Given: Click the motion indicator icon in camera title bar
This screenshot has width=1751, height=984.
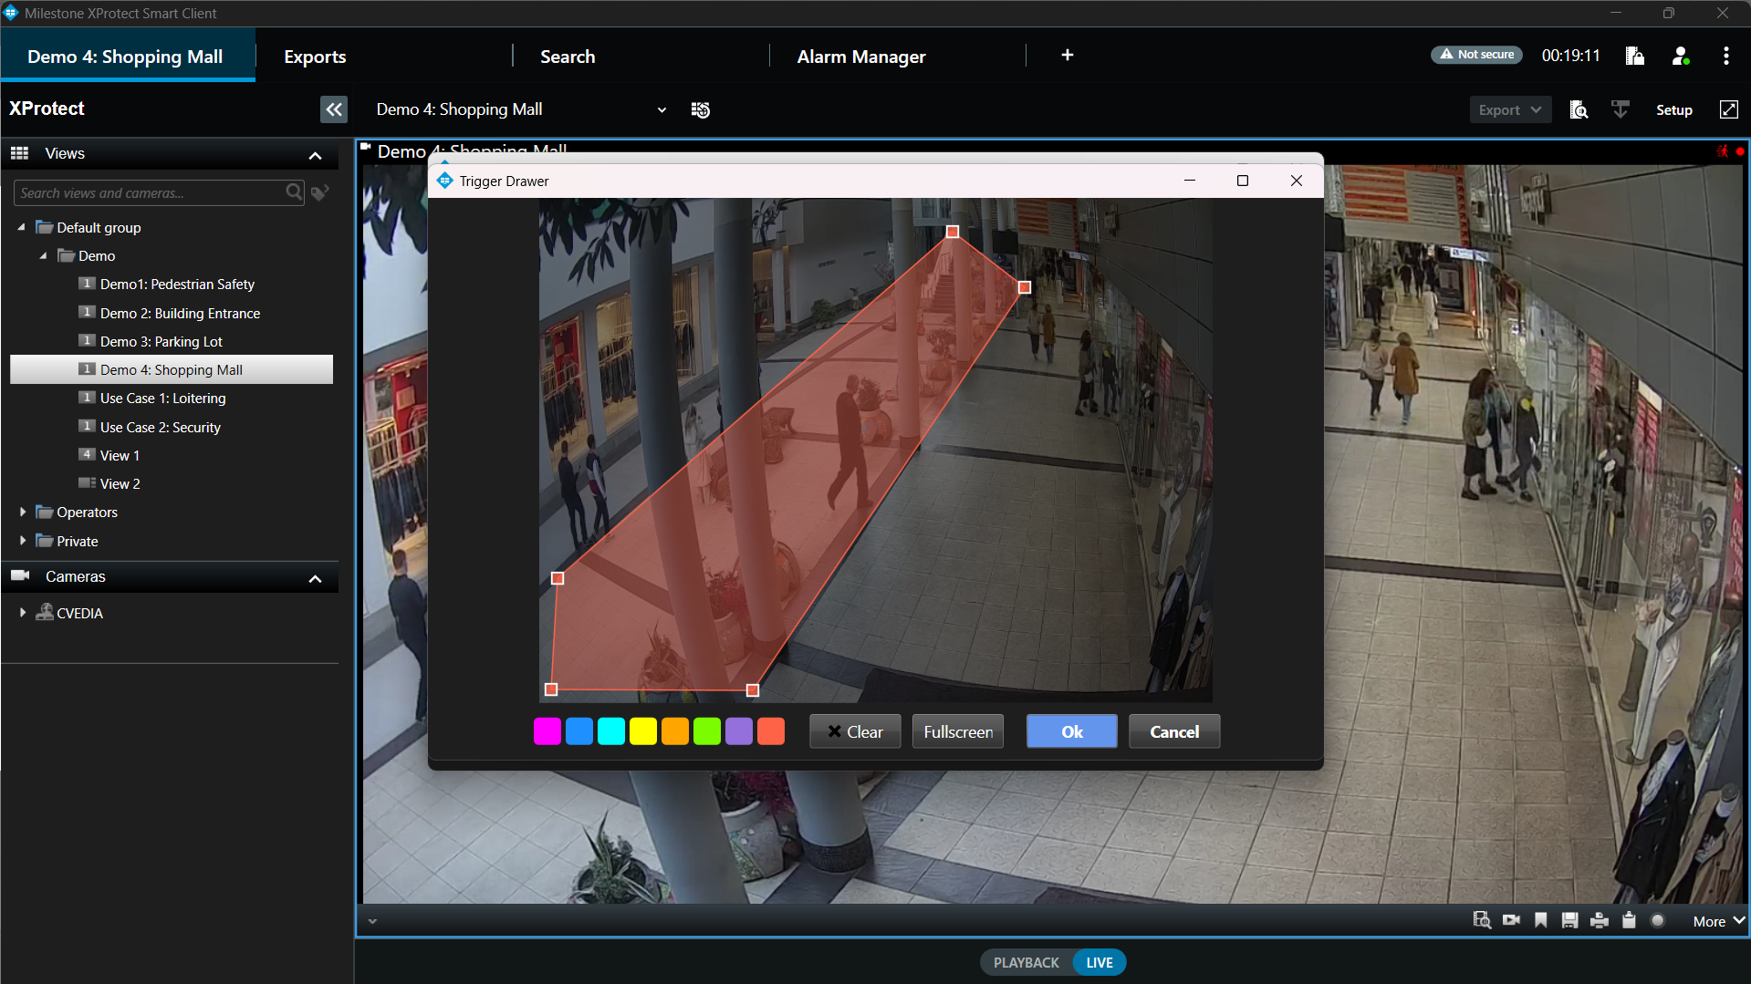Looking at the screenshot, I should tap(1722, 151).
